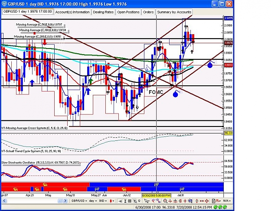The width and height of the screenshot is (271, 211).
Task: Click the red horizontal scroll arrows icon
Action: click(x=202, y=201)
